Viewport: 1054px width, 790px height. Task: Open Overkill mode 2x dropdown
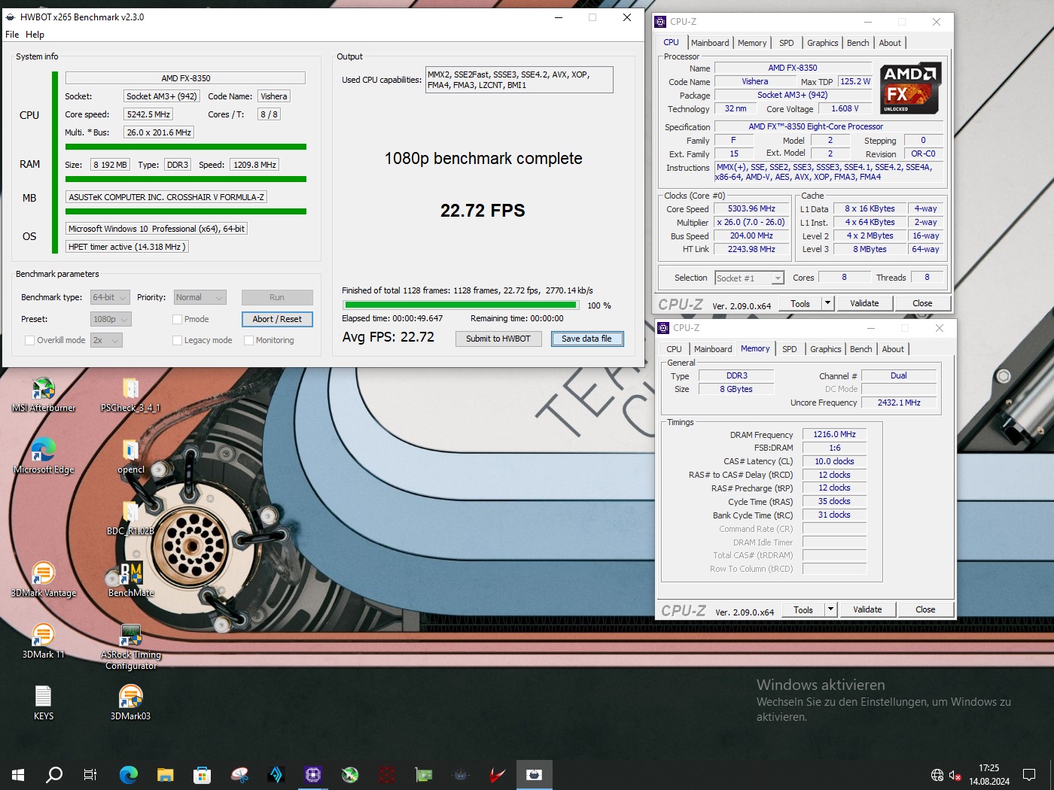click(106, 340)
